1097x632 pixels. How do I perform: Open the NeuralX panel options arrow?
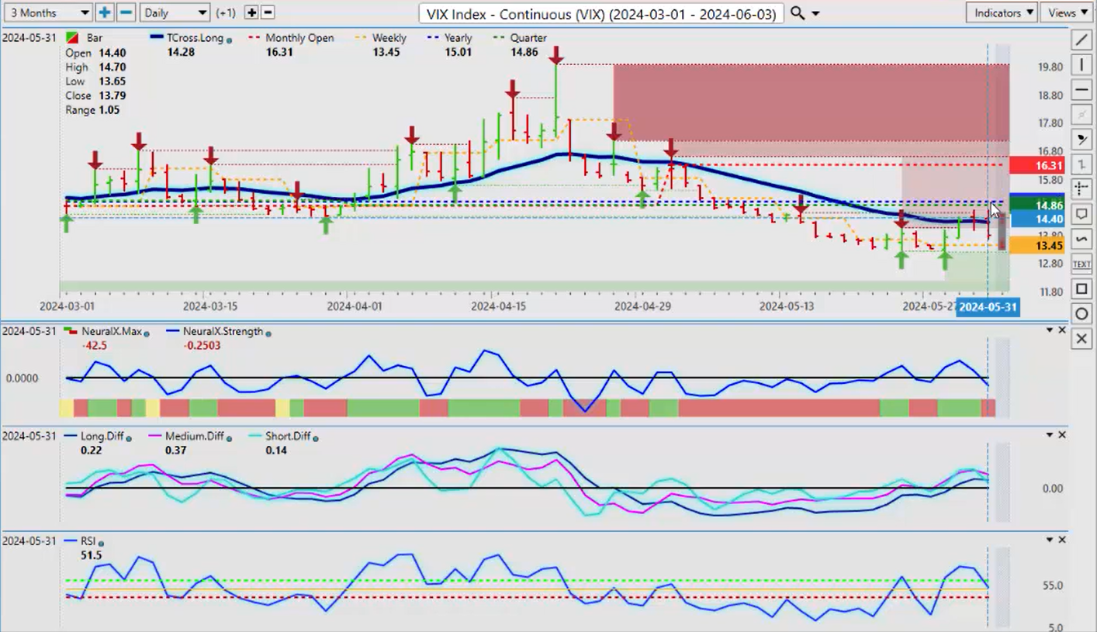coord(1050,330)
